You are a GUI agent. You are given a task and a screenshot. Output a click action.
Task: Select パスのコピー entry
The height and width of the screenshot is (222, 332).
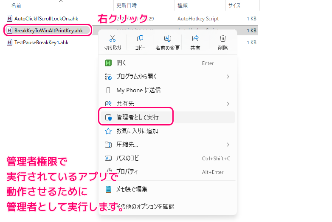(167, 158)
